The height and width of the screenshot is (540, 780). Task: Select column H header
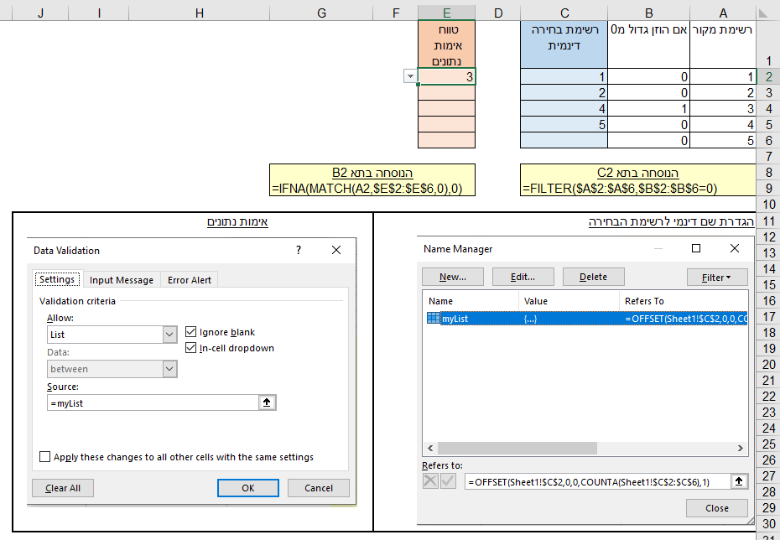199,13
